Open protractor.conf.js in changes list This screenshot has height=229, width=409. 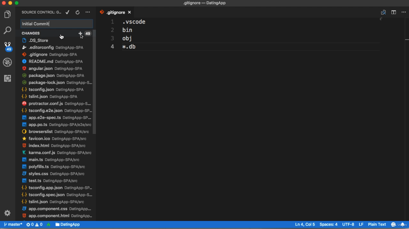click(x=56, y=104)
